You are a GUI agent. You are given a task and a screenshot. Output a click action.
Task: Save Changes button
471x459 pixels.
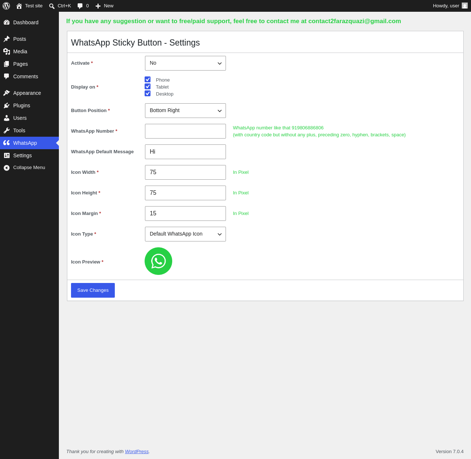click(x=93, y=290)
